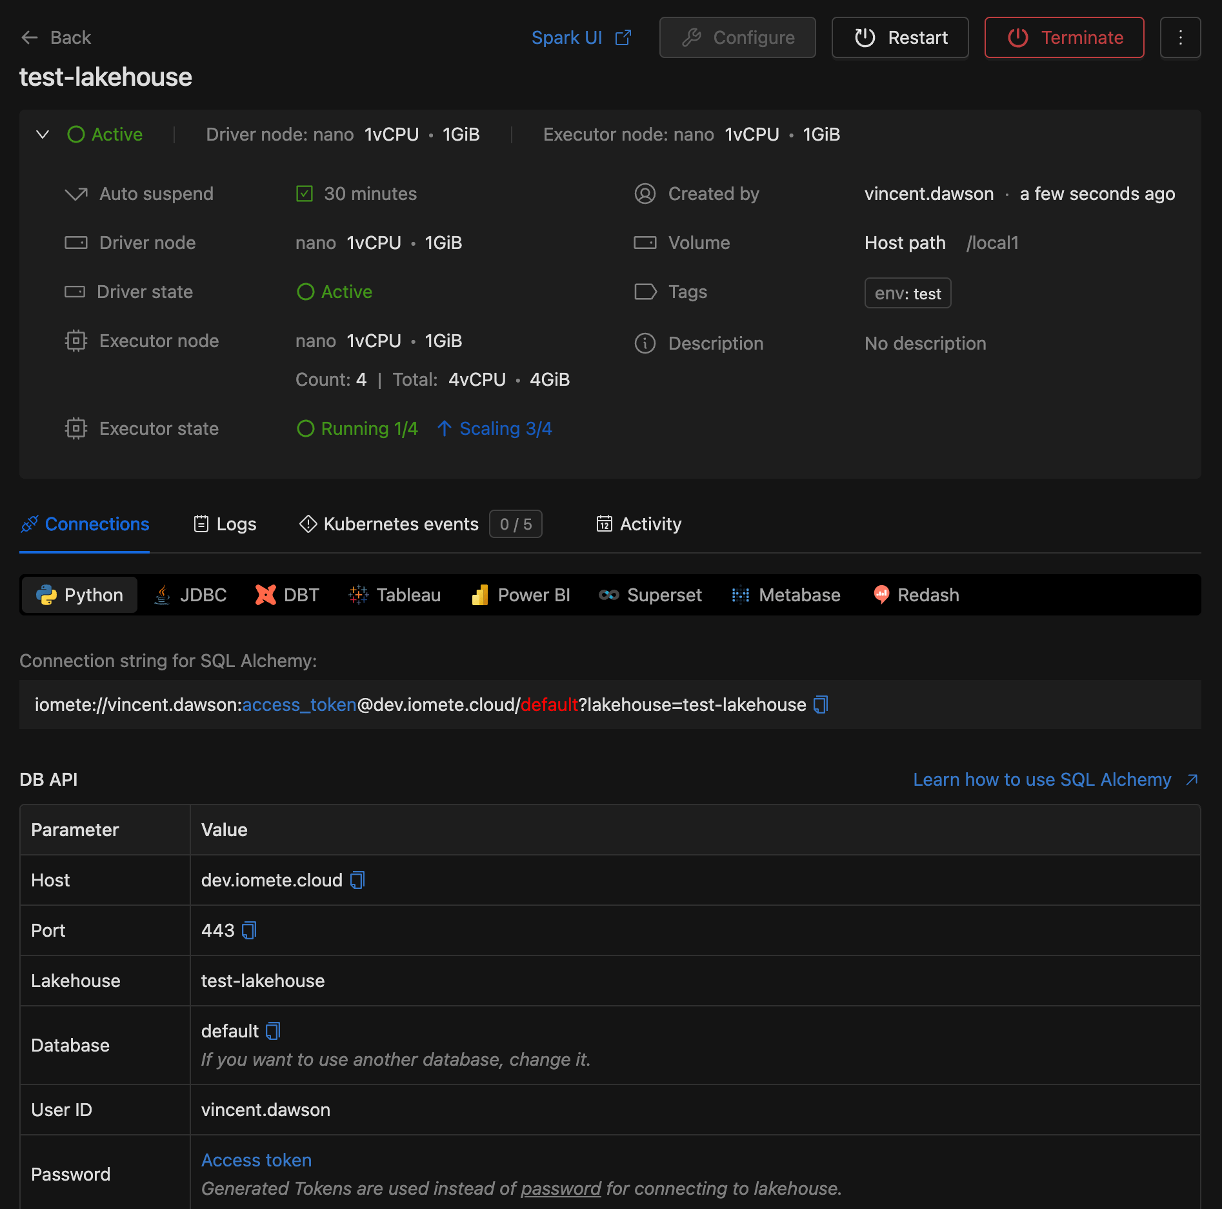Image resolution: width=1222 pixels, height=1209 pixels.
Task: Click the Scaling 3/4 executor status
Action: click(495, 428)
